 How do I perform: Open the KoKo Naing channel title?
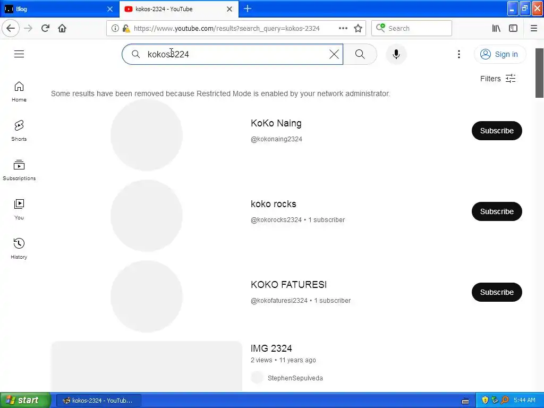tap(276, 123)
